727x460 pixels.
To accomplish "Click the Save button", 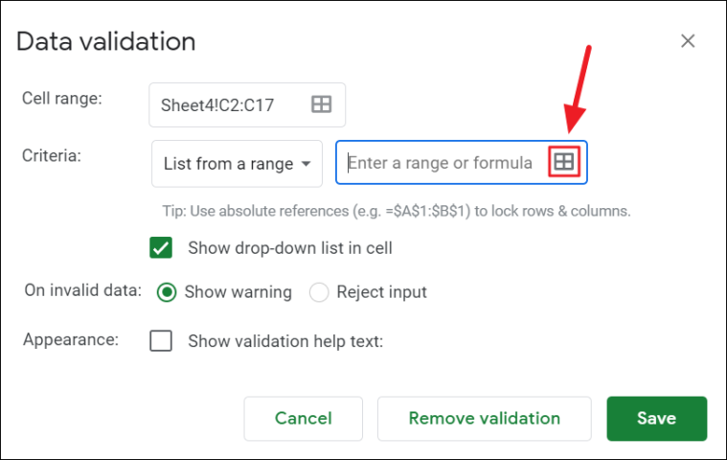I will click(x=656, y=418).
